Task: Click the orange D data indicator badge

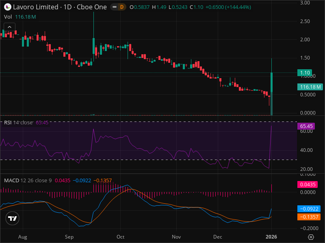Action: [122, 7]
